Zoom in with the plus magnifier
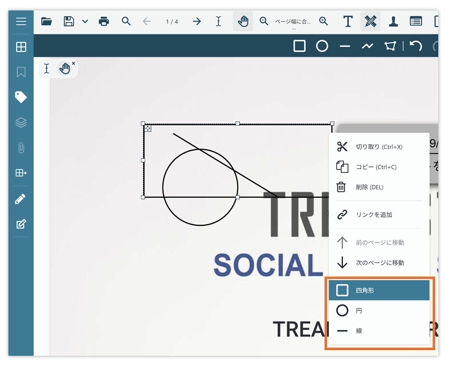The height and width of the screenshot is (366, 449). 324,21
